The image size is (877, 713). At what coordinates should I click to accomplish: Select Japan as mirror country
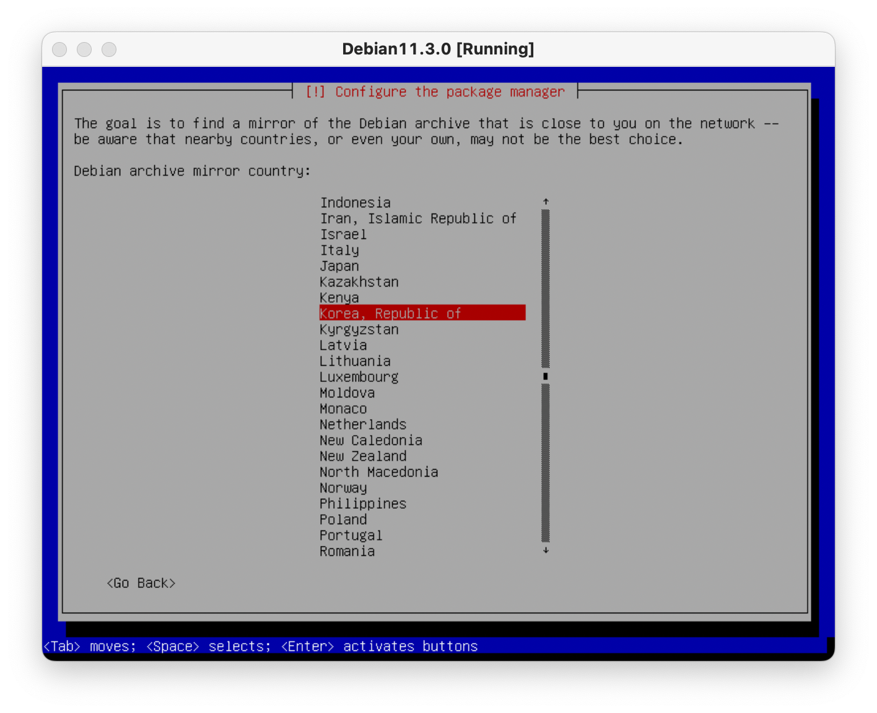pyautogui.click(x=339, y=266)
